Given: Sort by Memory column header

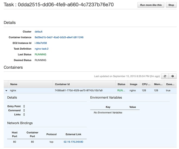Looking at the screenshot, I should (158, 84).
